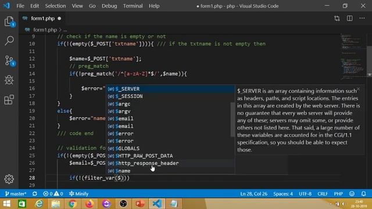
Task: Close the $_SERVER documentation popup
Action: [359, 89]
